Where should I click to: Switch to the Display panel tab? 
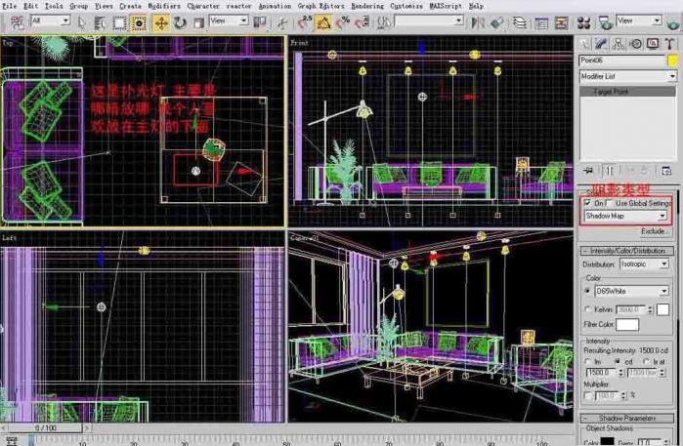653,44
